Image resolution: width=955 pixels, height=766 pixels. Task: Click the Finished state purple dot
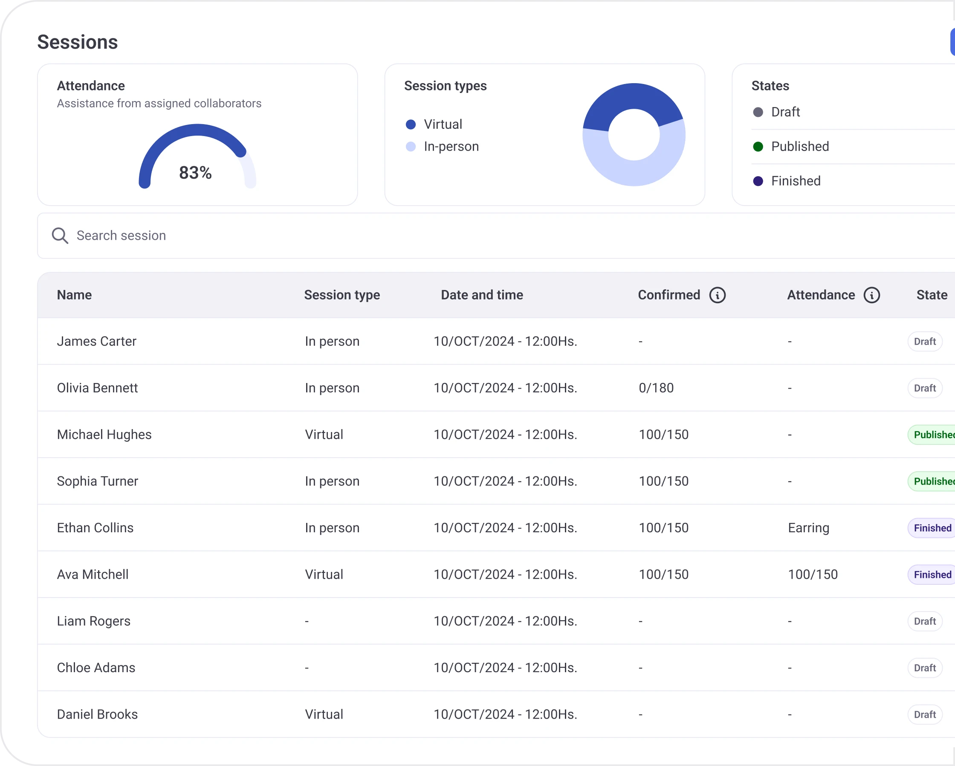[x=758, y=181]
